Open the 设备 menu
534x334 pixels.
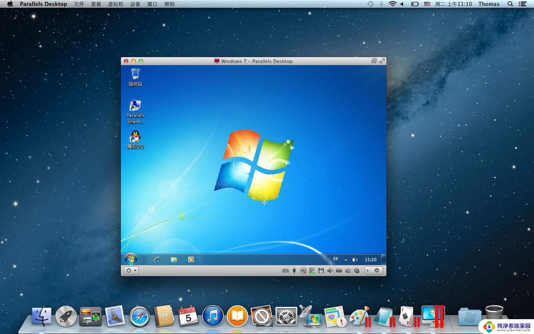pyautogui.click(x=135, y=4)
